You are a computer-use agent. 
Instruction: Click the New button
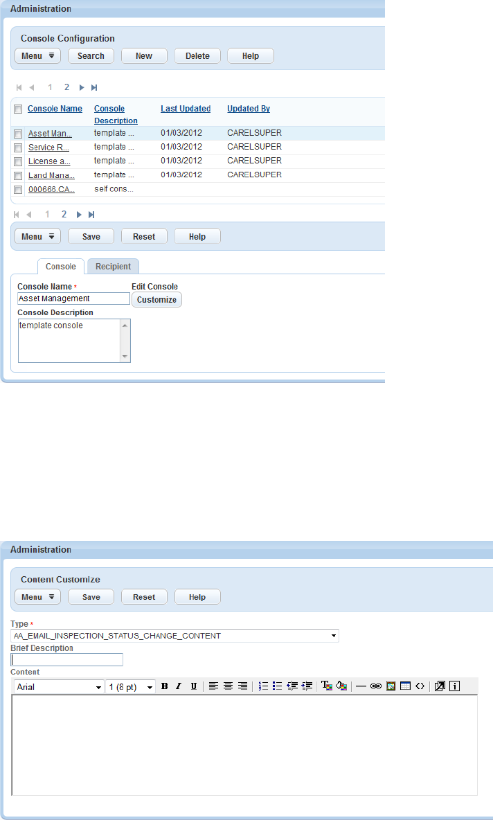[144, 56]
